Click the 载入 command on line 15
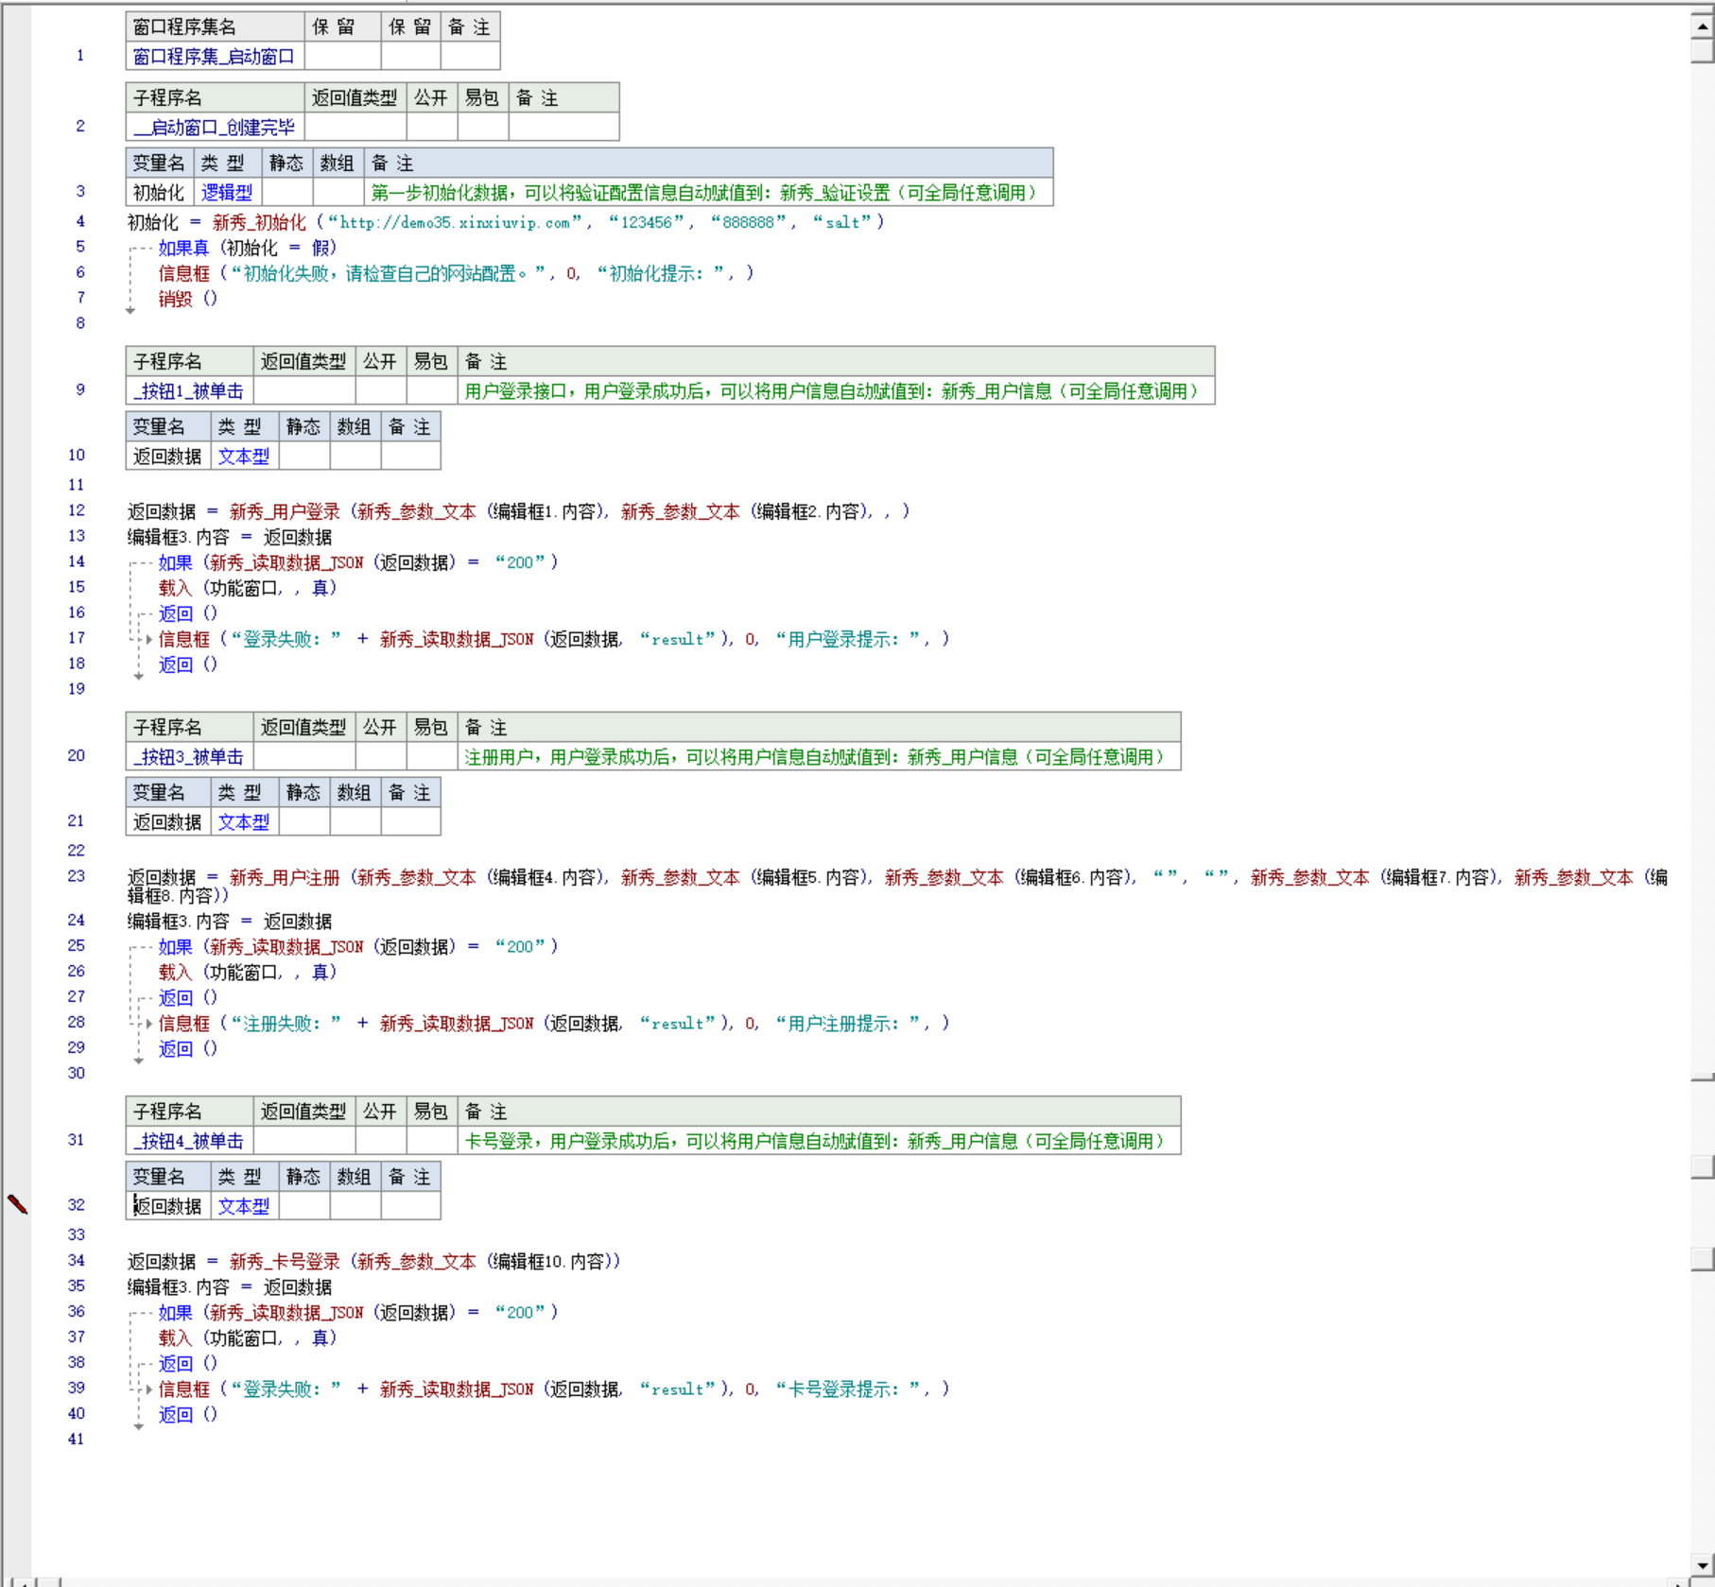Screen dimensions: 1715x1587 (x=175, y=588)
